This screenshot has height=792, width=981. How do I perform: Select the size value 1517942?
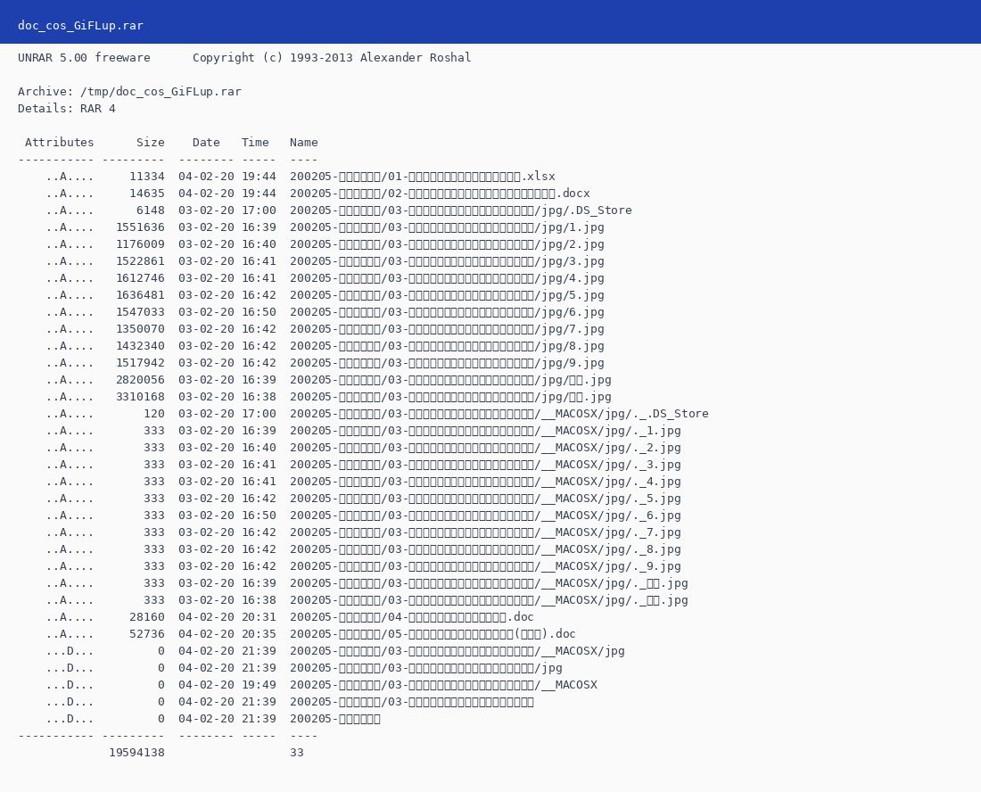[x=140, y=362]
